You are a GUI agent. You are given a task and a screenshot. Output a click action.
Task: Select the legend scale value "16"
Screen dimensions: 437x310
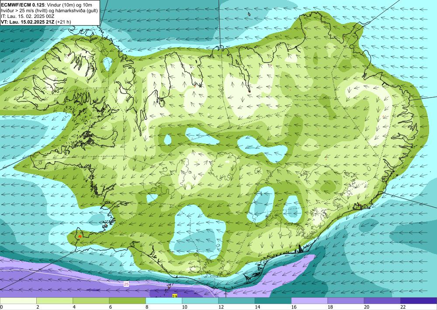(294, 307)
